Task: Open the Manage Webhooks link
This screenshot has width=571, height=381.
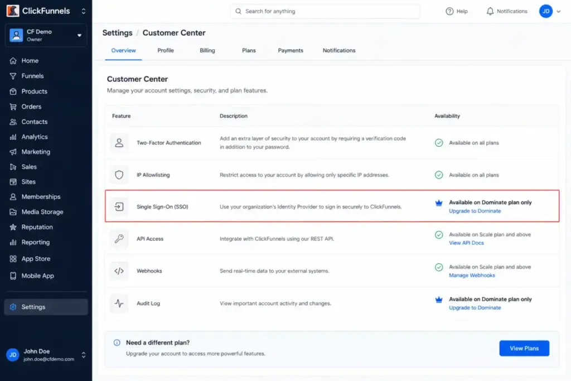Action: [472, 276]
